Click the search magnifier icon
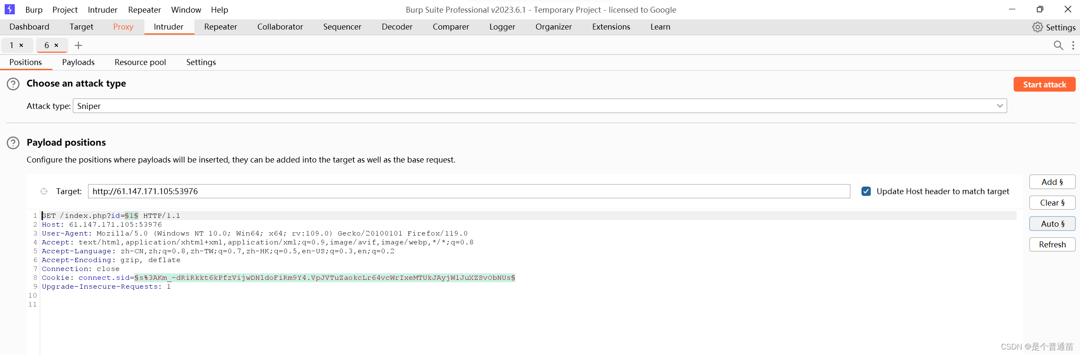The image size is (1080, 355). pyautogui.click(x=1058, y=45)
